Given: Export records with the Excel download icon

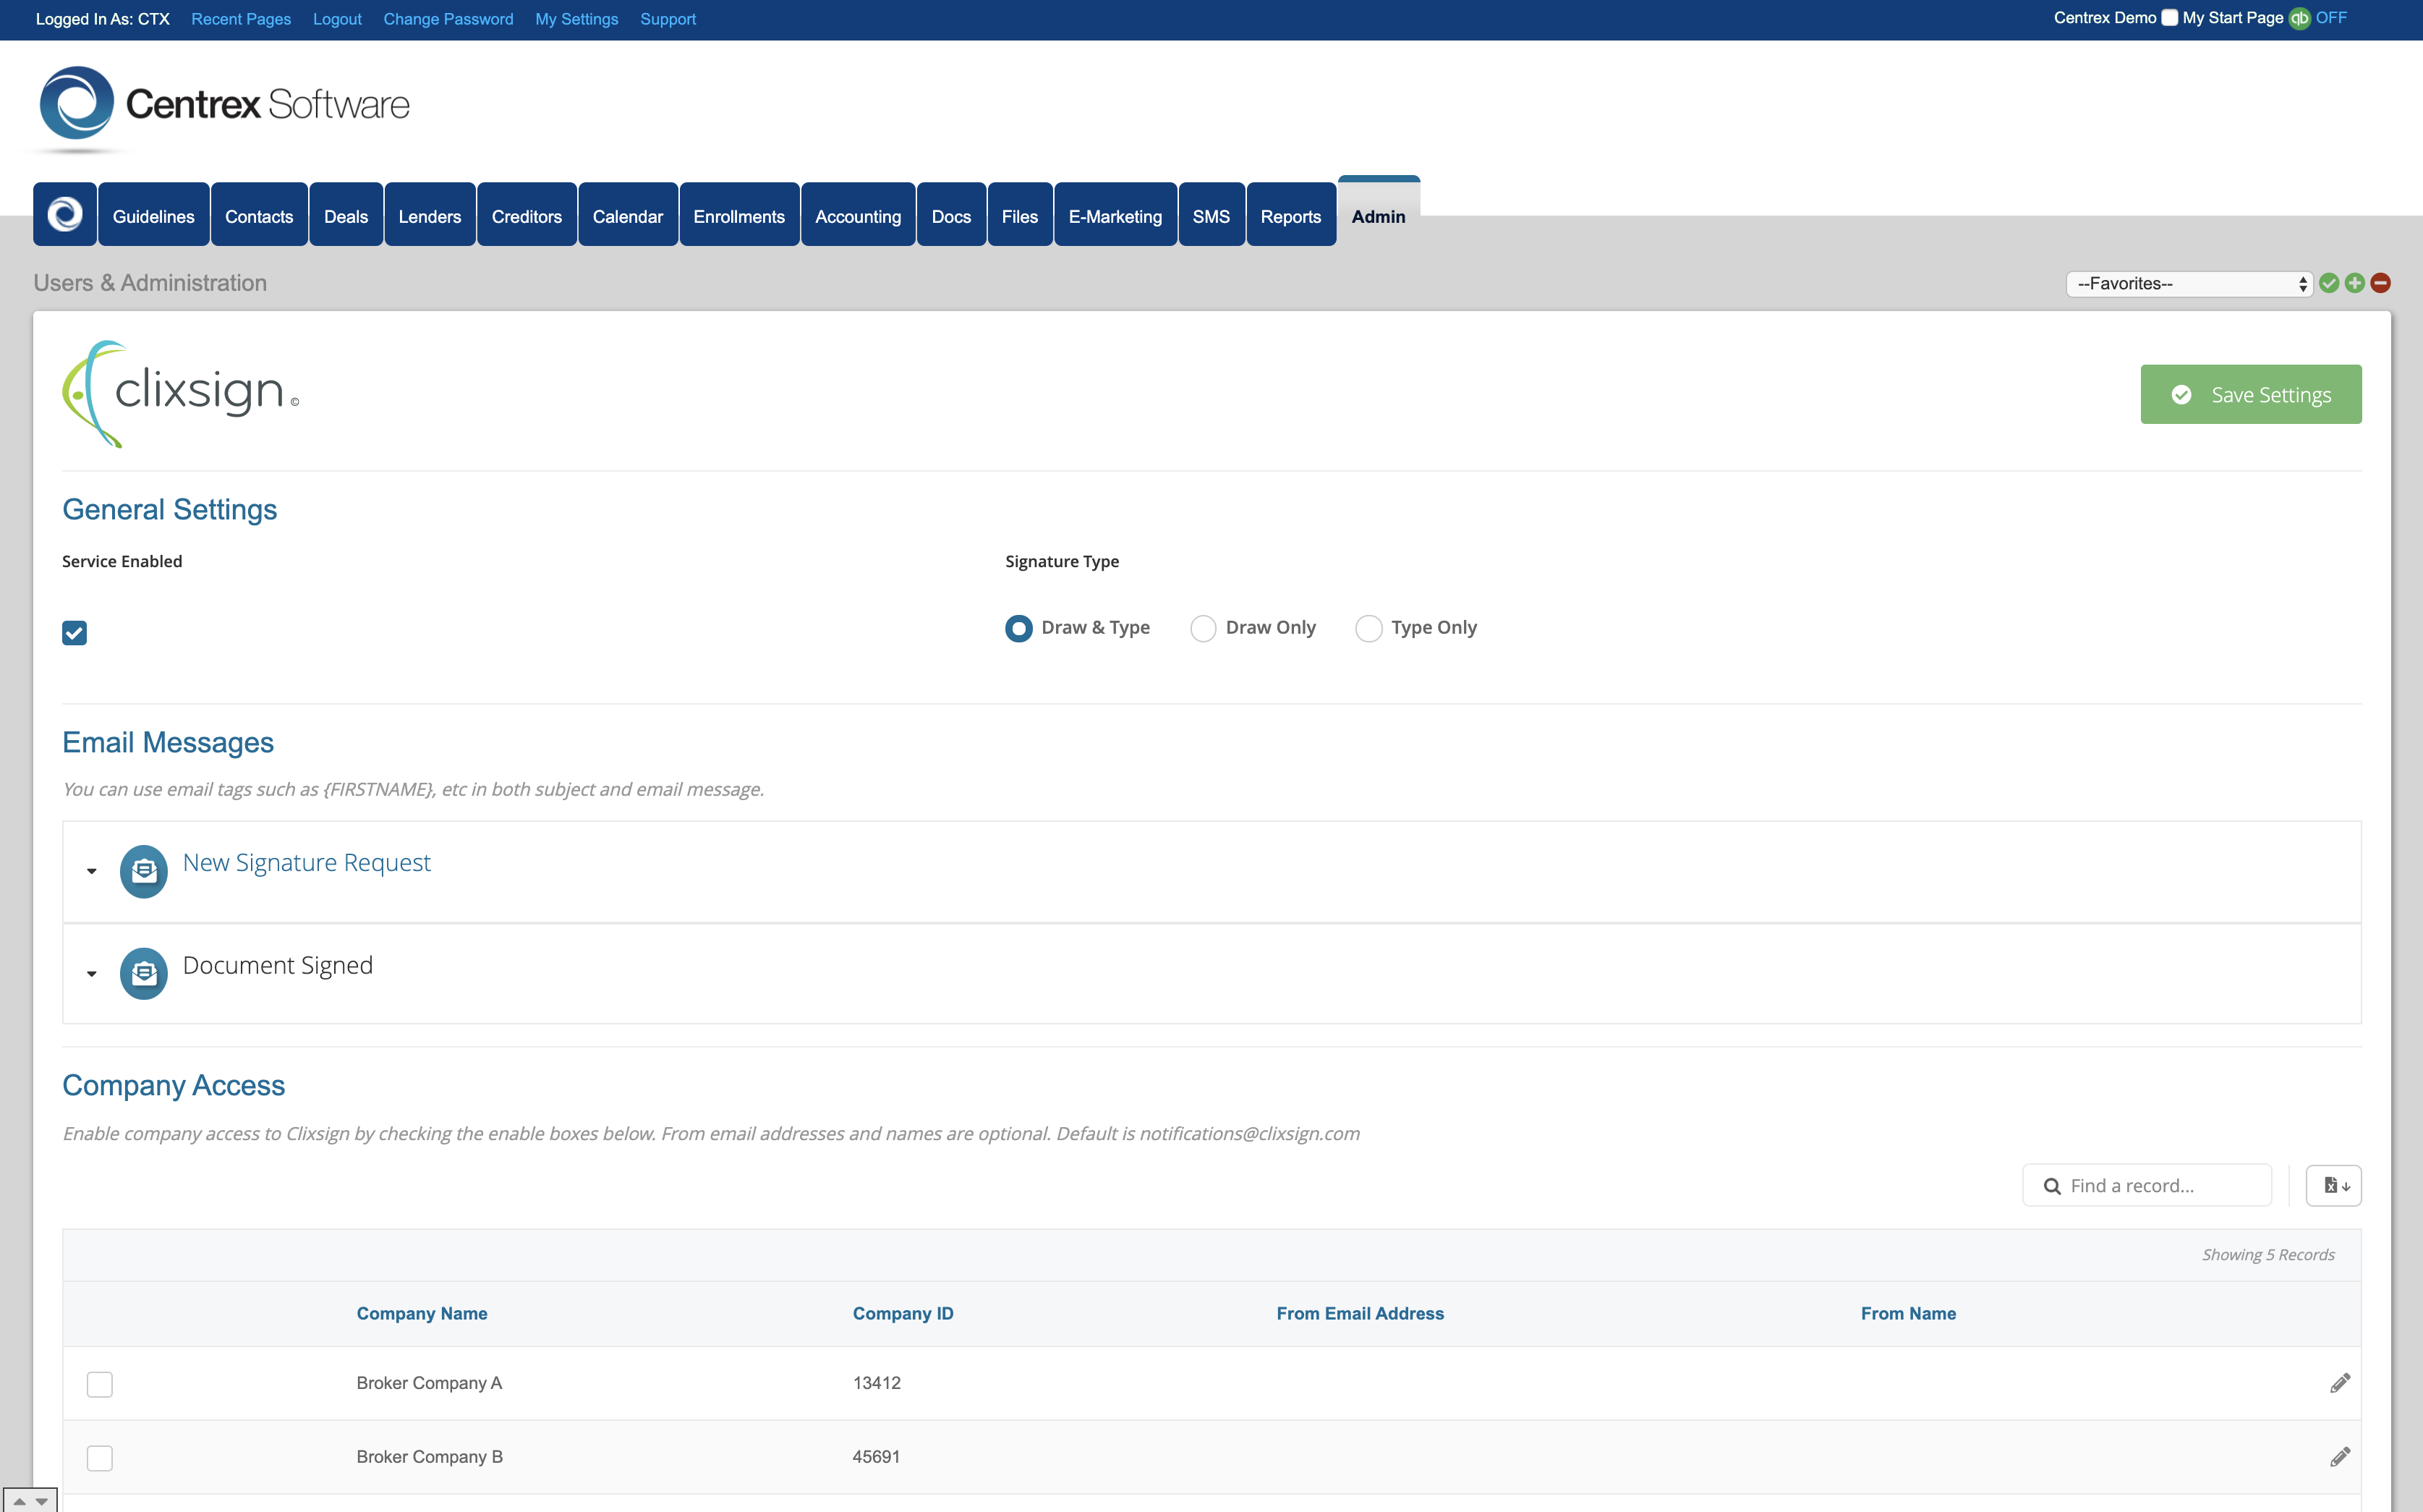Looking at the screenshot, I should point(2333,1185).
